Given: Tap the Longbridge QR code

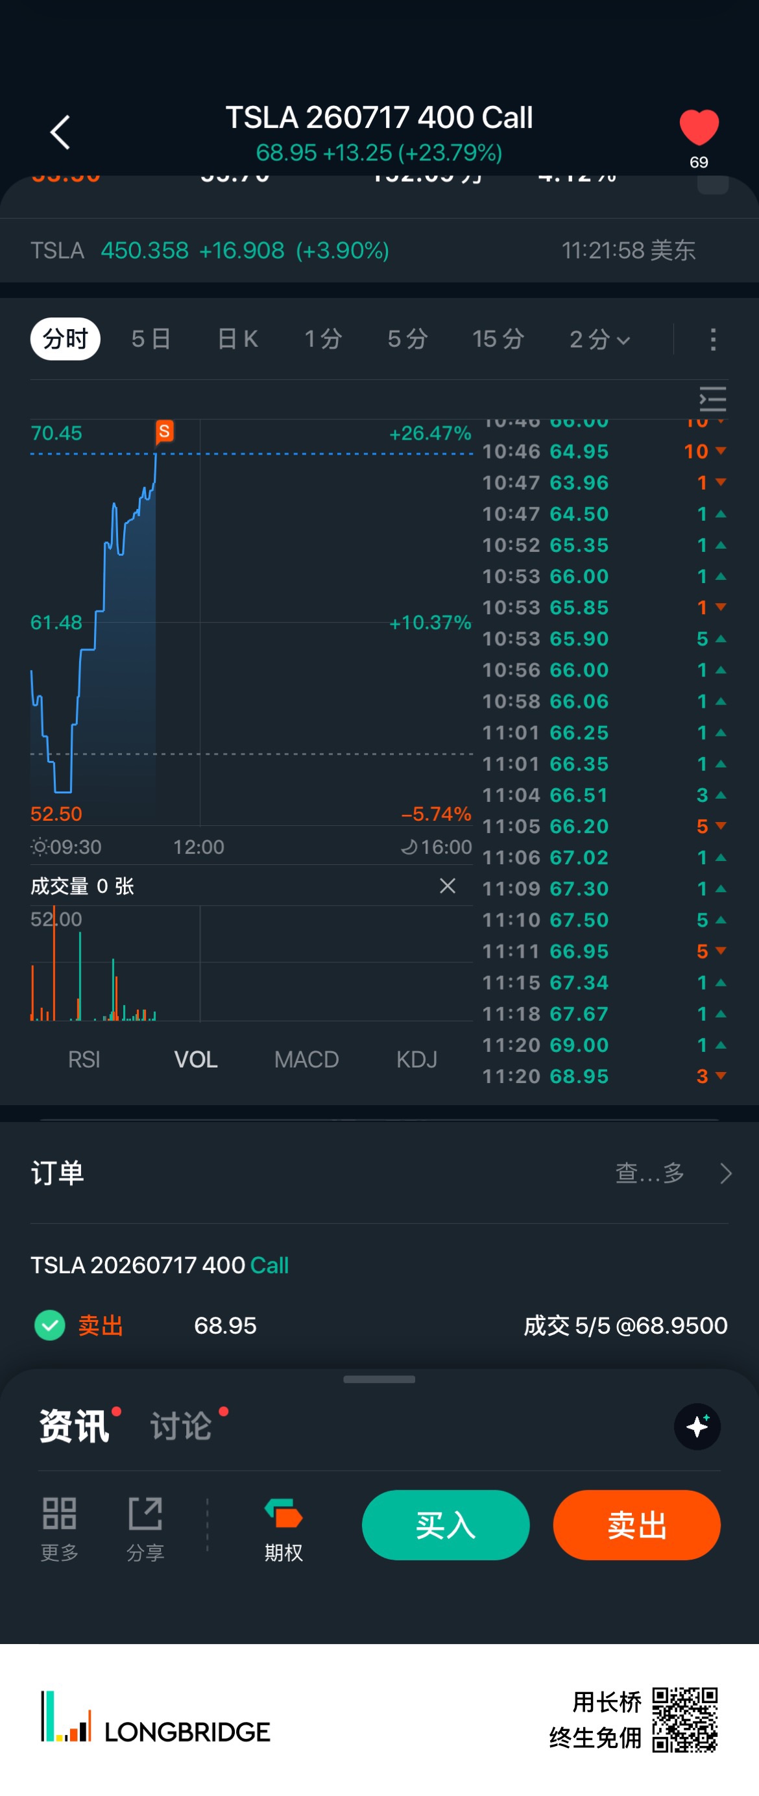Looking at the screenshot, I should (x=685, y=1719).
